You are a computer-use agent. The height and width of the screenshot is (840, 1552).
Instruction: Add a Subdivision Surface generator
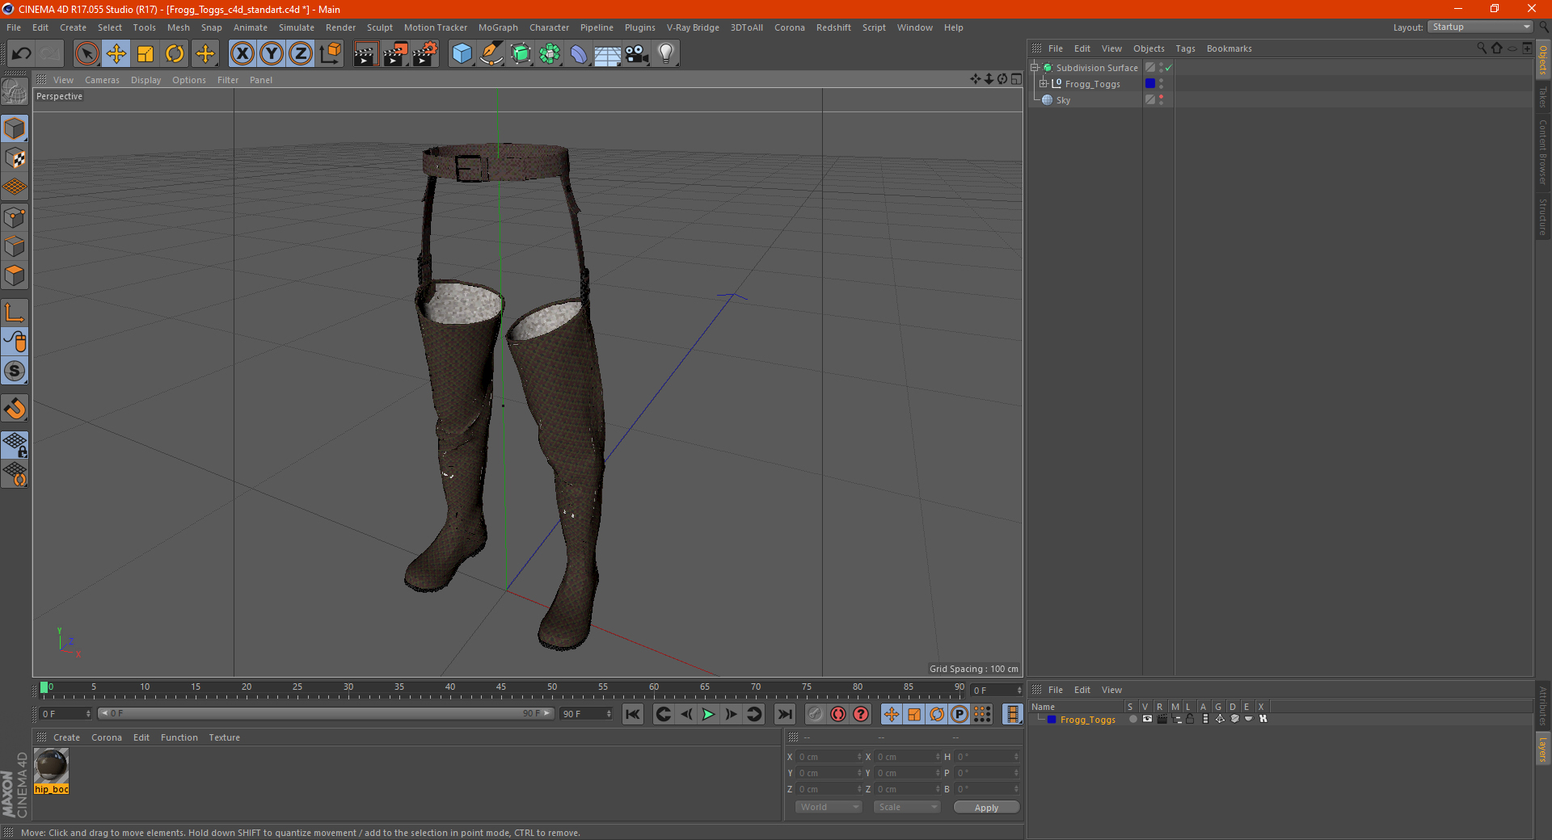(x=521, y=54)
